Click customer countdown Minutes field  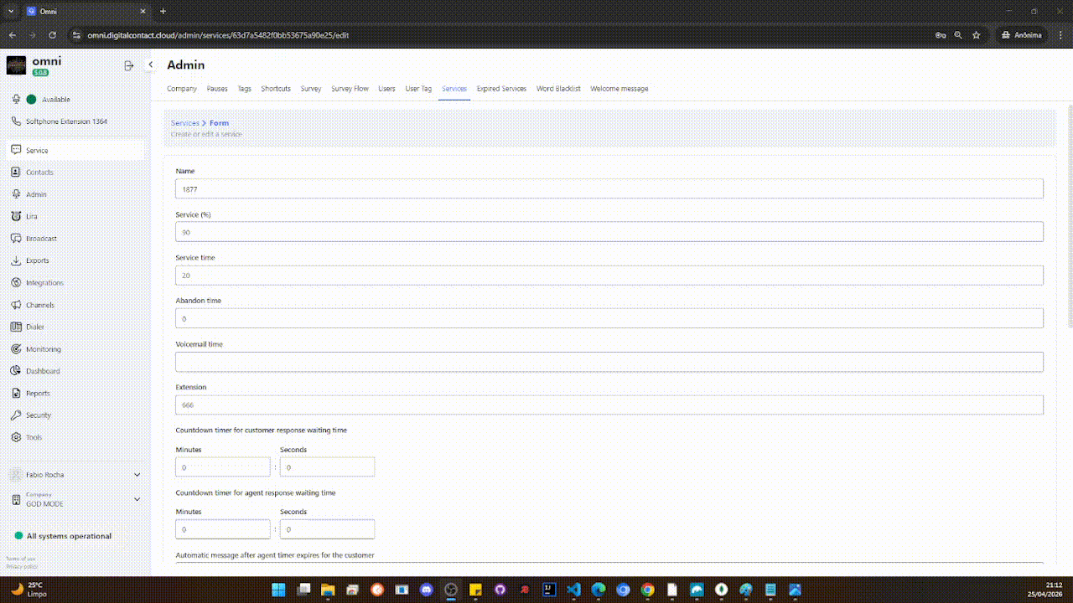coord(223,467)
